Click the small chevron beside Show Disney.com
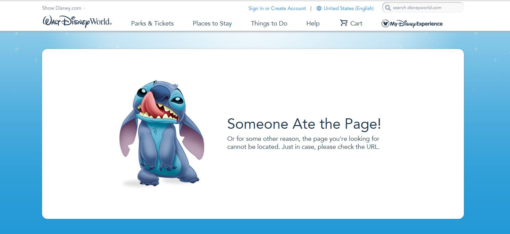510x234 pixels. tap(84, 8)
